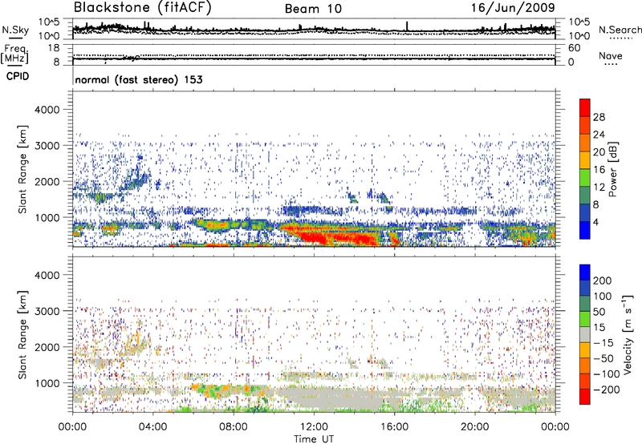The image size is (642, 444).
Task: Click the "CPID" label
Action: (18, 76)
